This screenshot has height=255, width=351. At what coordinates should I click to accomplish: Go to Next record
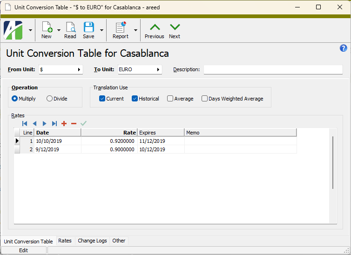coord(175,30)
